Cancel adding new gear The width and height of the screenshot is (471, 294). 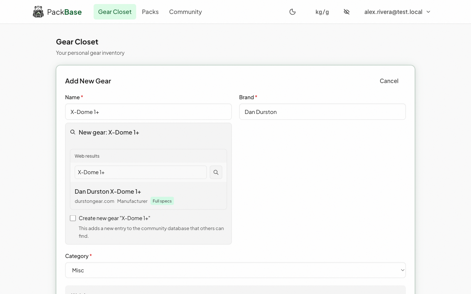389,81
